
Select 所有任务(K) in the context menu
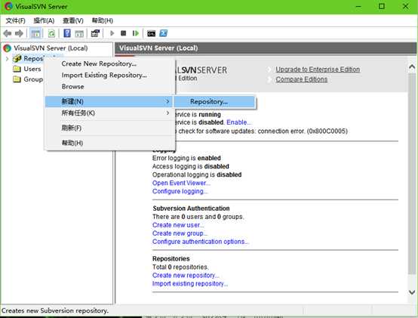pyautogui.click(x=110, y=113)
